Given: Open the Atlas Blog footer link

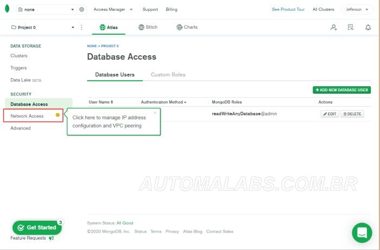Looking at the screenshot, I should click(192, 232).
